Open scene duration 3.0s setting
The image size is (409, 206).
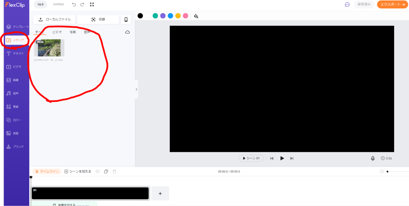(387, 158)
